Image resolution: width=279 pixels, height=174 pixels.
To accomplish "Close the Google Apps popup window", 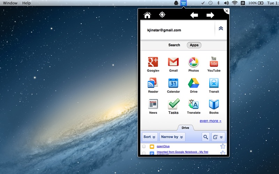I will coord(227,11).
